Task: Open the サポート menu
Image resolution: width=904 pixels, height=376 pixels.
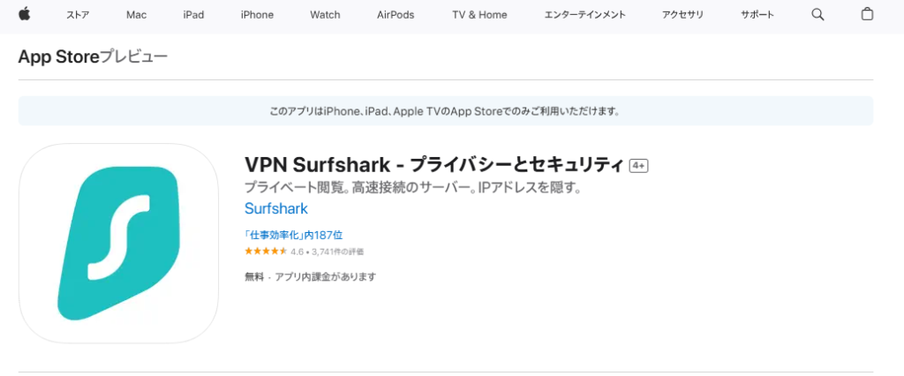Action: [757, 15]
